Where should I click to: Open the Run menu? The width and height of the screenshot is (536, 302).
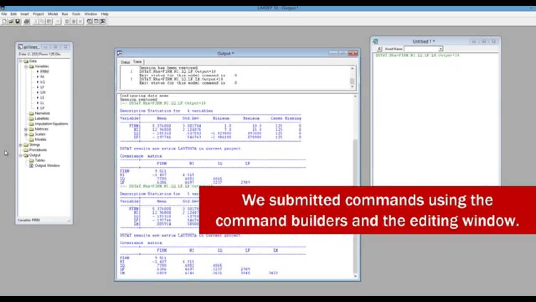coord(65,14)
